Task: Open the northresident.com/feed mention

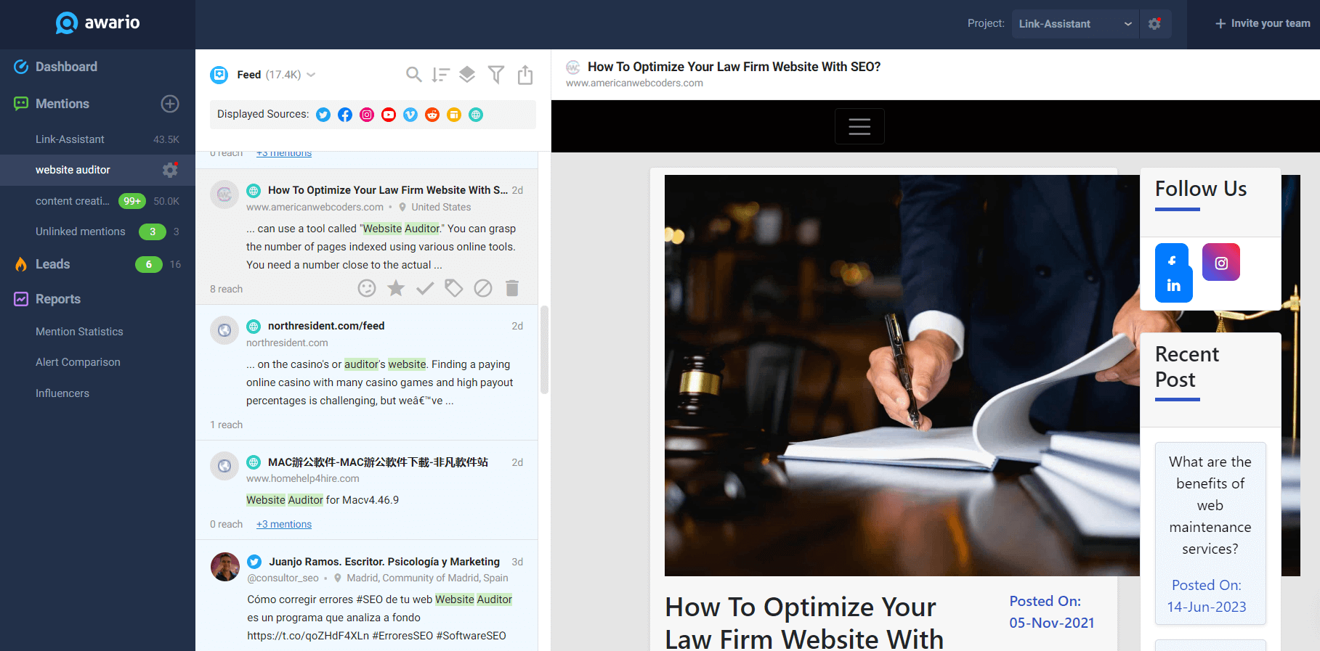Action: click(x=367, y=372)
